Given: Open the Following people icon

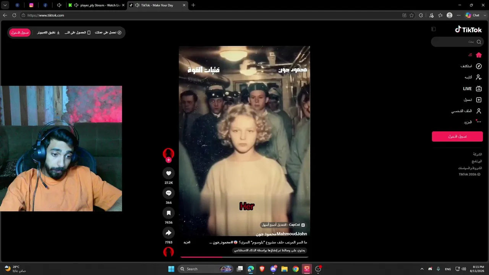Looking at the screenshot, I should tap(479, 77).
